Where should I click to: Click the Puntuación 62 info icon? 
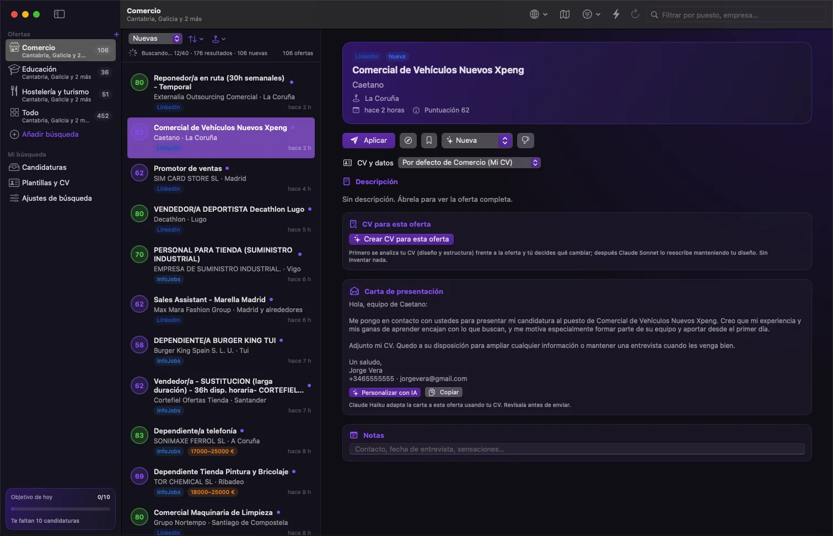(416, 110)
